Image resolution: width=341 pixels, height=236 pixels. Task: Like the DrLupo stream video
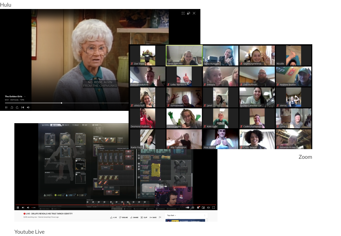pos(113,217)
